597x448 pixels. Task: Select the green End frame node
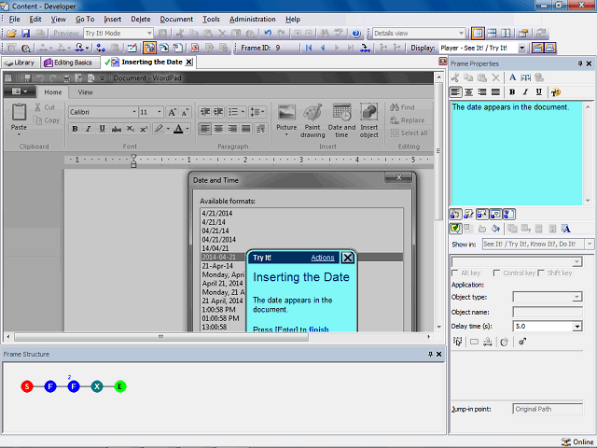[x=120, y=385]
